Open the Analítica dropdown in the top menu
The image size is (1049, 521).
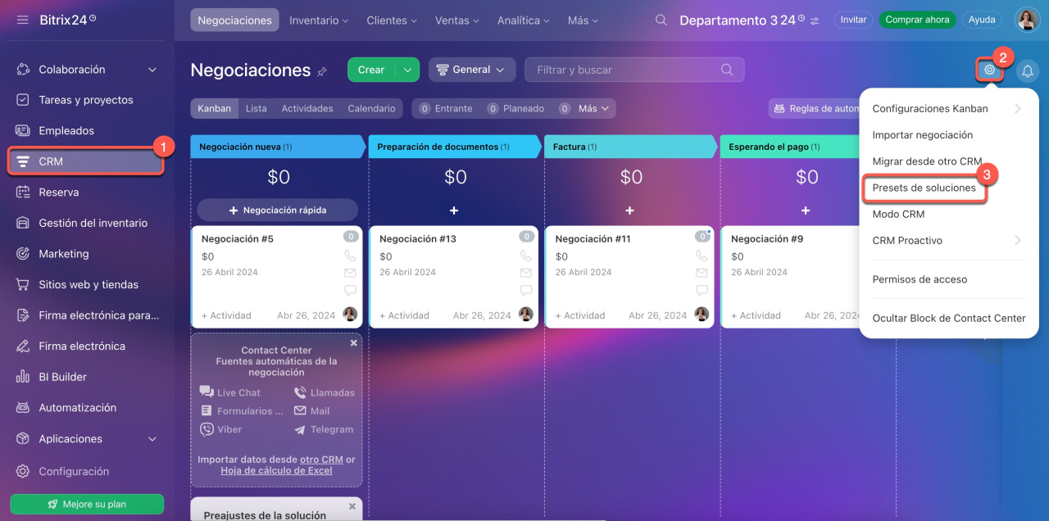[524, 20]
